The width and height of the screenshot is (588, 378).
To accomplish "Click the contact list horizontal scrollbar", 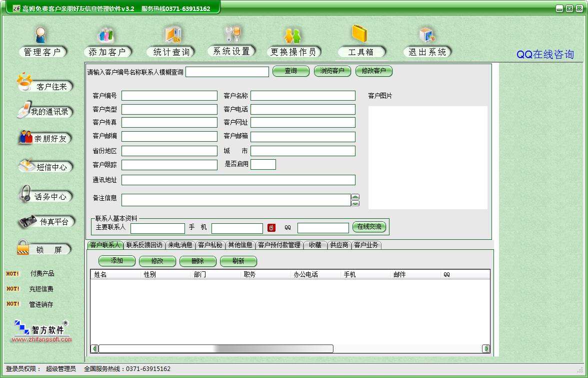I will pyautogui.click(x=215, y=348).
